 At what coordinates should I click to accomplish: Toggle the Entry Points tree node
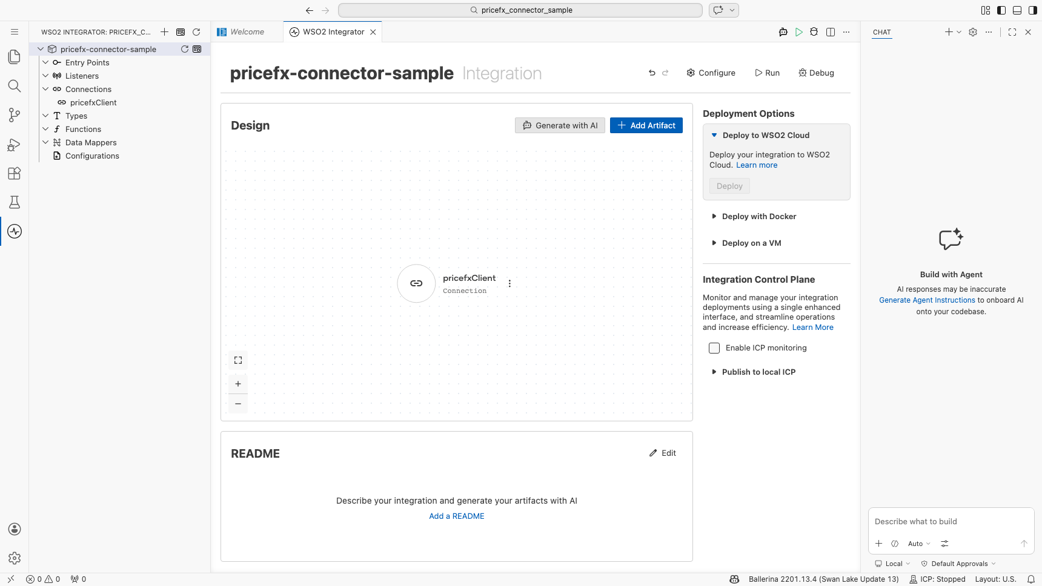click(45, 62)
